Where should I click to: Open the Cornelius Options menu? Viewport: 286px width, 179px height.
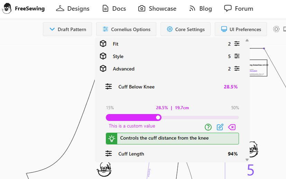126,29
